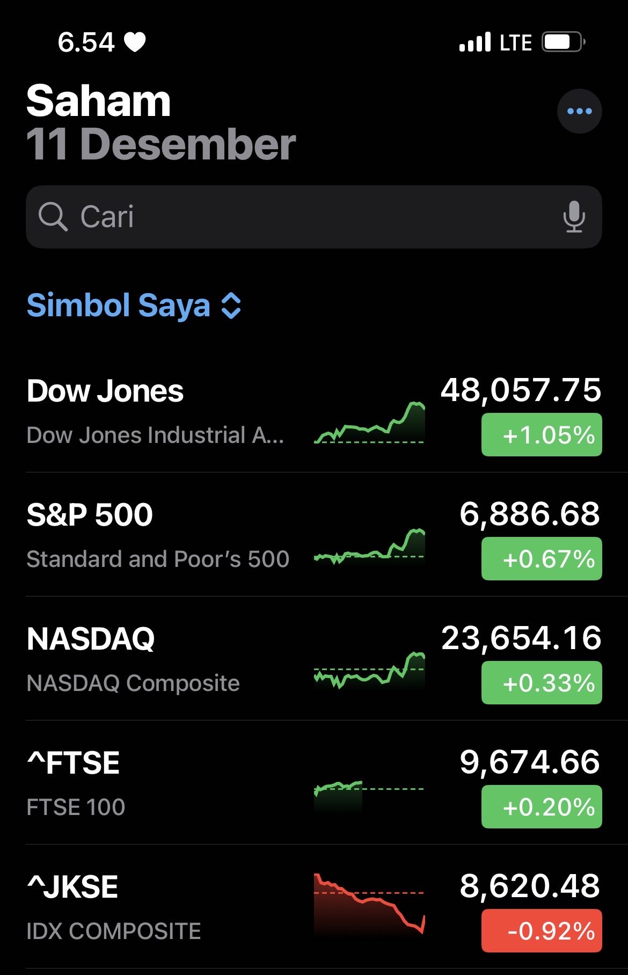
Task: Tap the magnifying glass search icon
Action: pyautogui.click(x=53, y=216)
